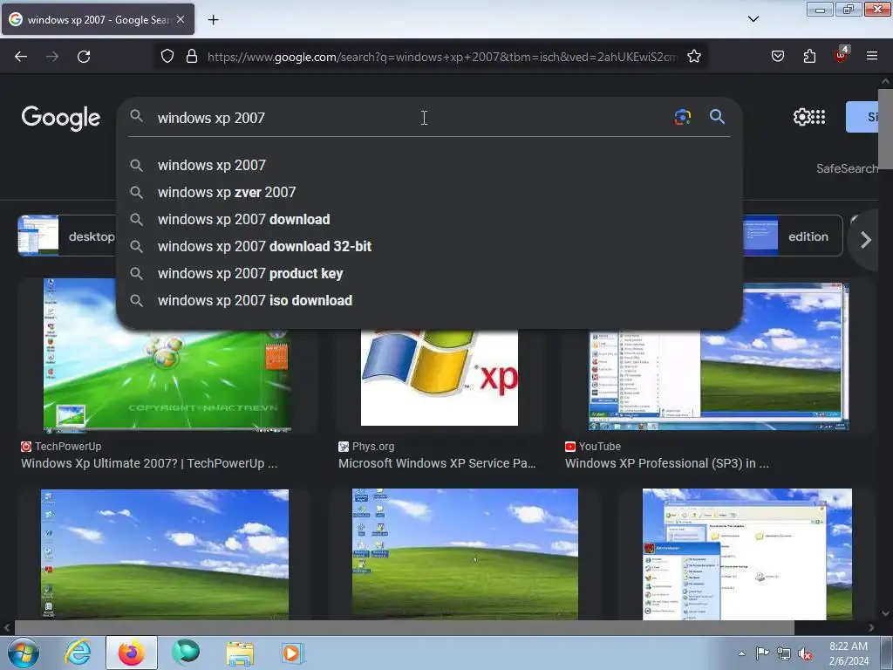Viewport: 893px width, 670px height.
Task: Open the Extensions puzzle icon
Action: (809, 57)
